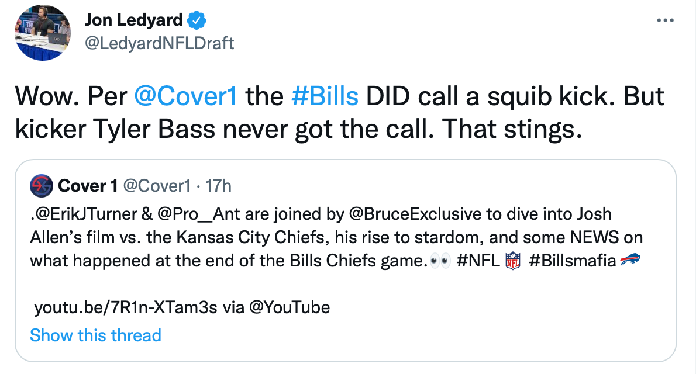
Task: Click the NFL shield logo icon
Action: tap(512, 261)
